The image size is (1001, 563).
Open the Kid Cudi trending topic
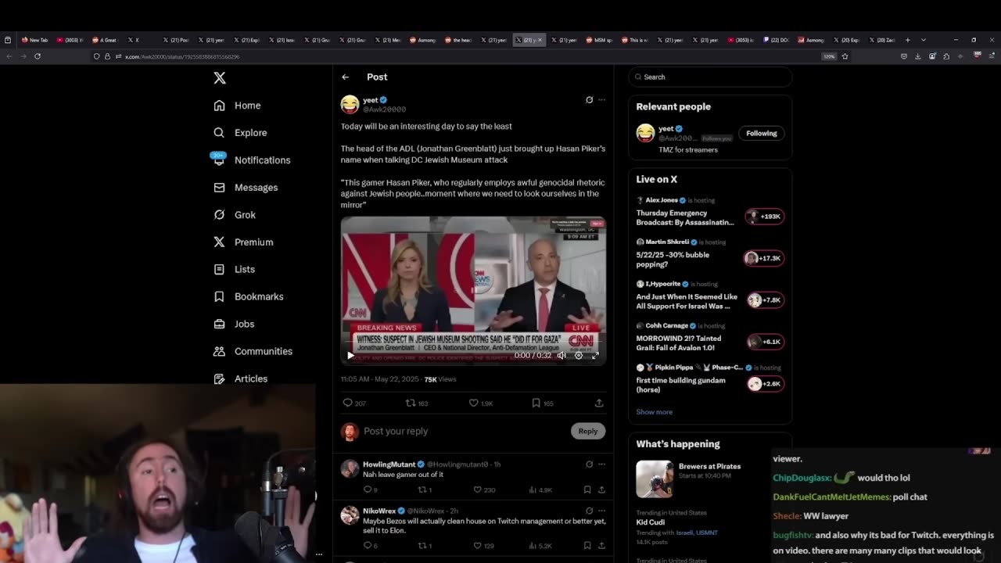pyautogui.click(x=651, y=522)
